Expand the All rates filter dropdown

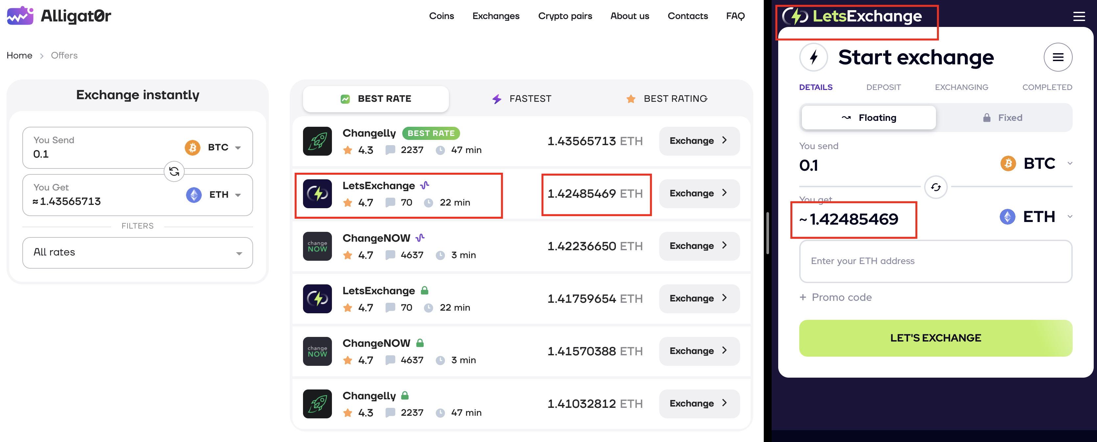pyautogui.click(x=138, y=253)
